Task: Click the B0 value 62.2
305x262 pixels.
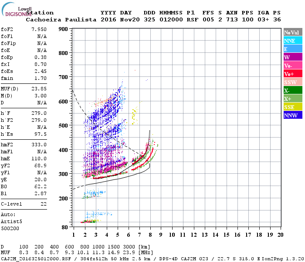Action: [x=41, y=187]
